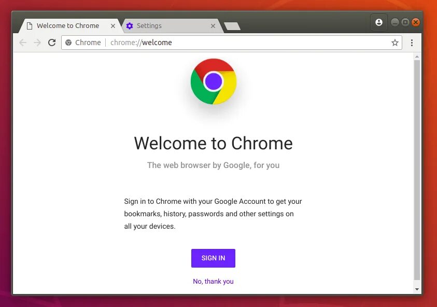Switch to the Settings tab
The width and height of the screenshot is (437, 307).
[173, 26]
